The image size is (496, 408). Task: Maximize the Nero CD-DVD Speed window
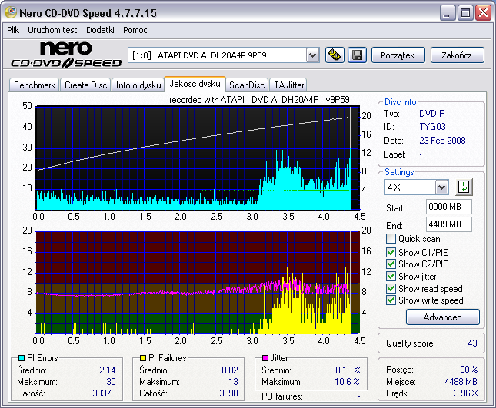pos(465,12)
